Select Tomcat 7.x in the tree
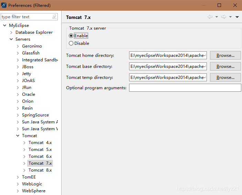Viewport: 242px width, 195px height. point(40,163)
